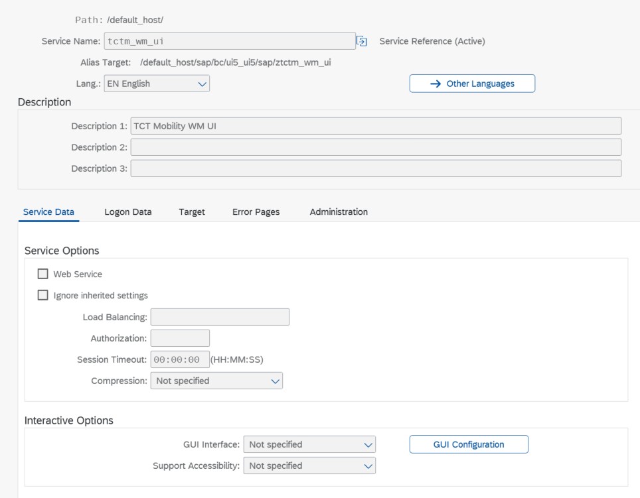The width and height of the screenshot is (640, 498).
Task: Switch to the Logon Data tab
Action: tap(128, 212)
